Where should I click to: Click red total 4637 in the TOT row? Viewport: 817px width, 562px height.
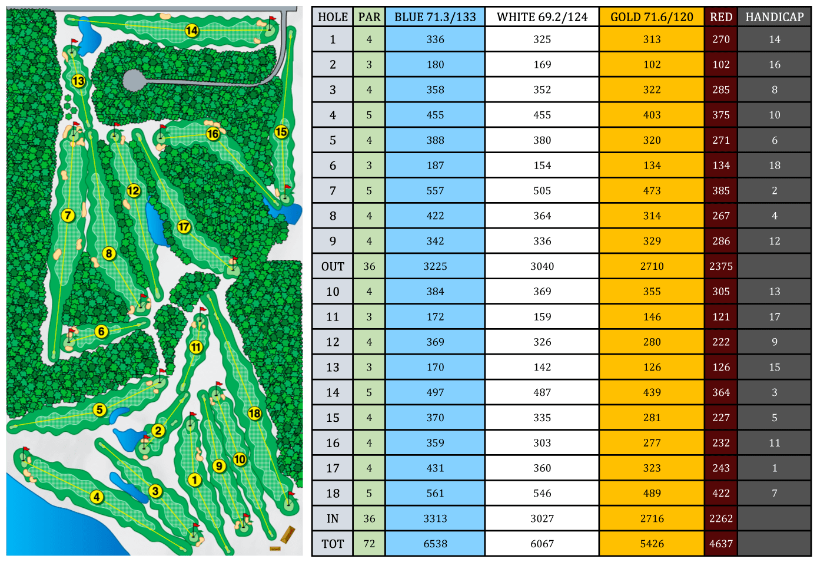click(x=721, y=544)
